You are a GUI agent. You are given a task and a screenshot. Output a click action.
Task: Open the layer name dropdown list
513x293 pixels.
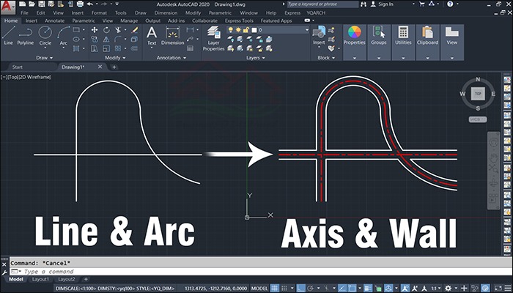tap(267, 30)
